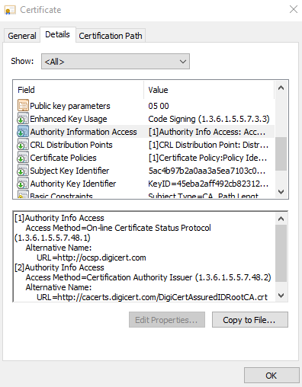Click the '[1]CRL Distribution Point: Distr...' value
The height and width of the screenshot is (387, 302).
point(208,145)
